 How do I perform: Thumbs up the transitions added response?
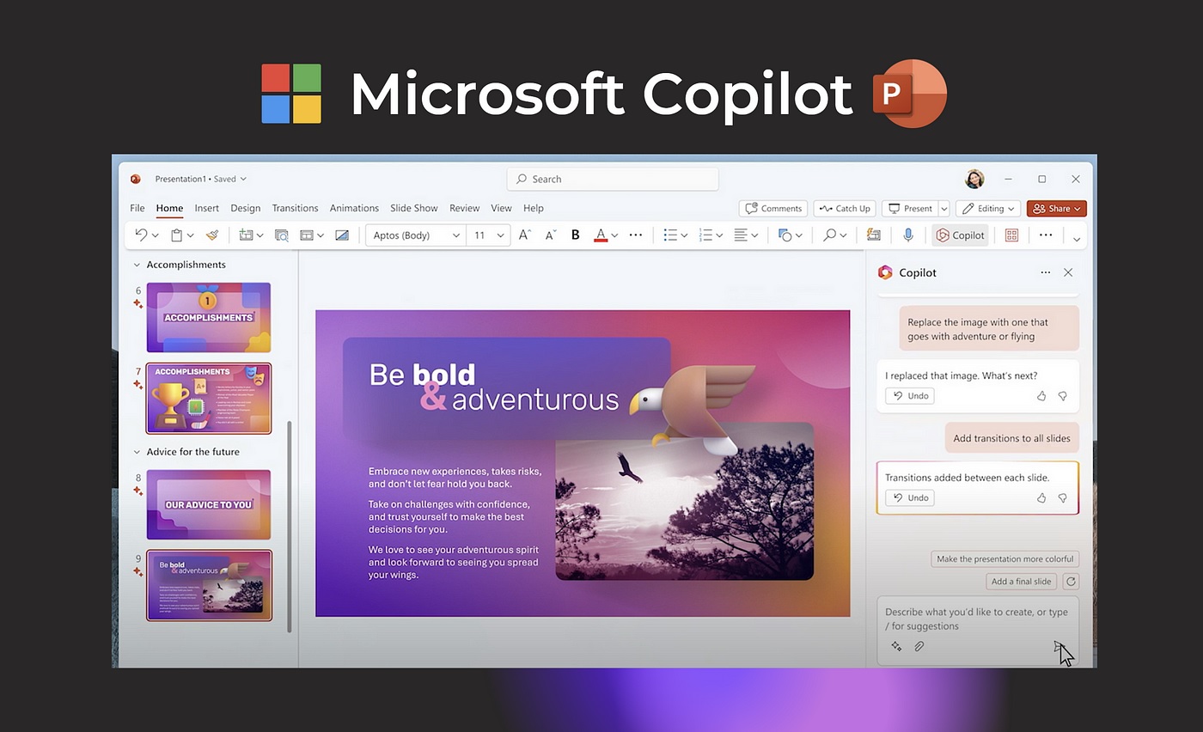pyautogui.click(x=1041, y=497)
